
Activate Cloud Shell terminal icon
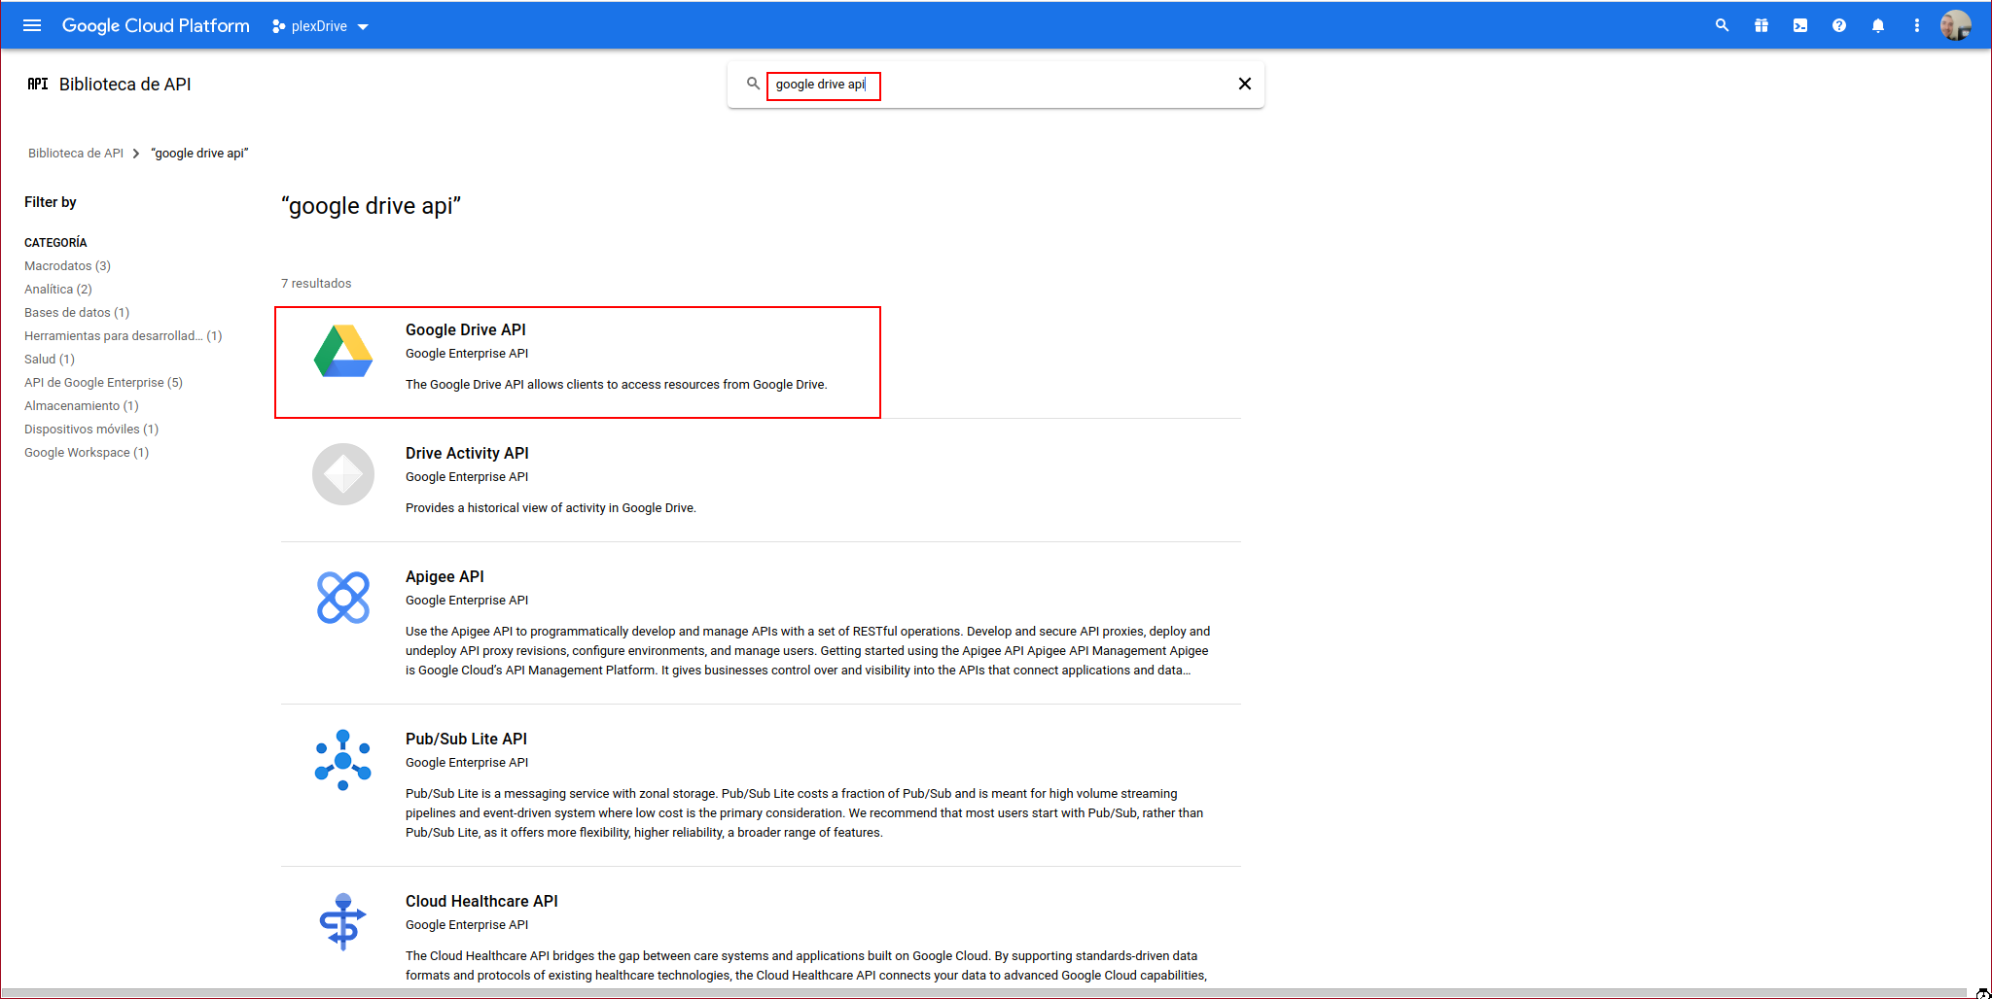pos(1799,25)
